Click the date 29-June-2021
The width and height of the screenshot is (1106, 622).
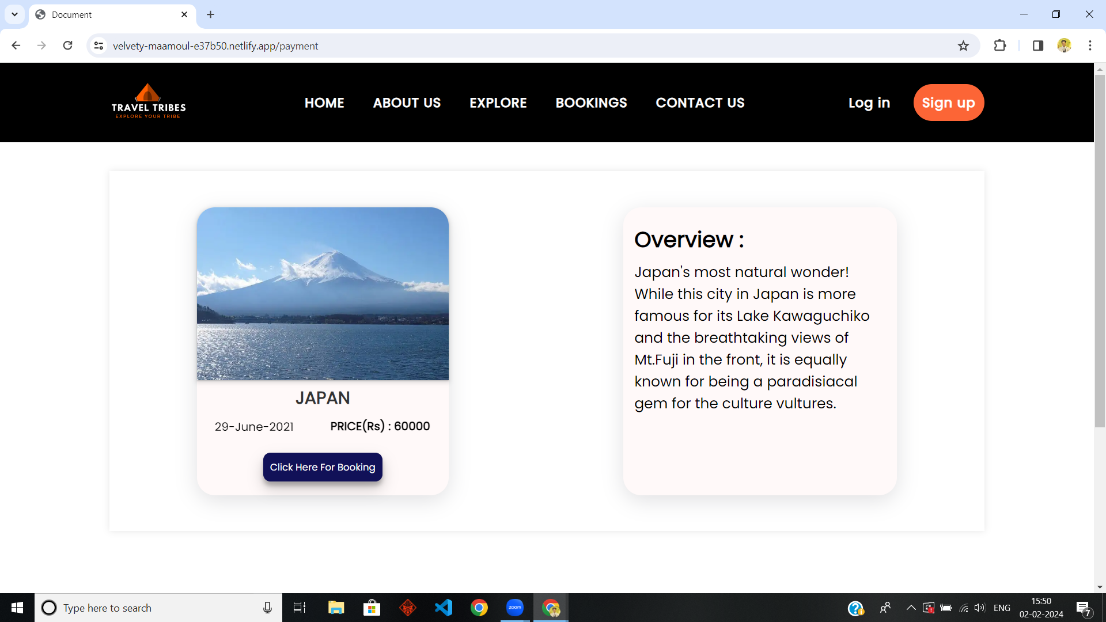(x=254, y=427)
